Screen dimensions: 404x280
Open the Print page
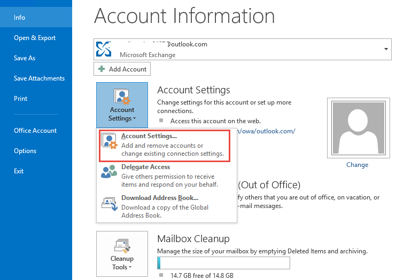pos(21,99)
